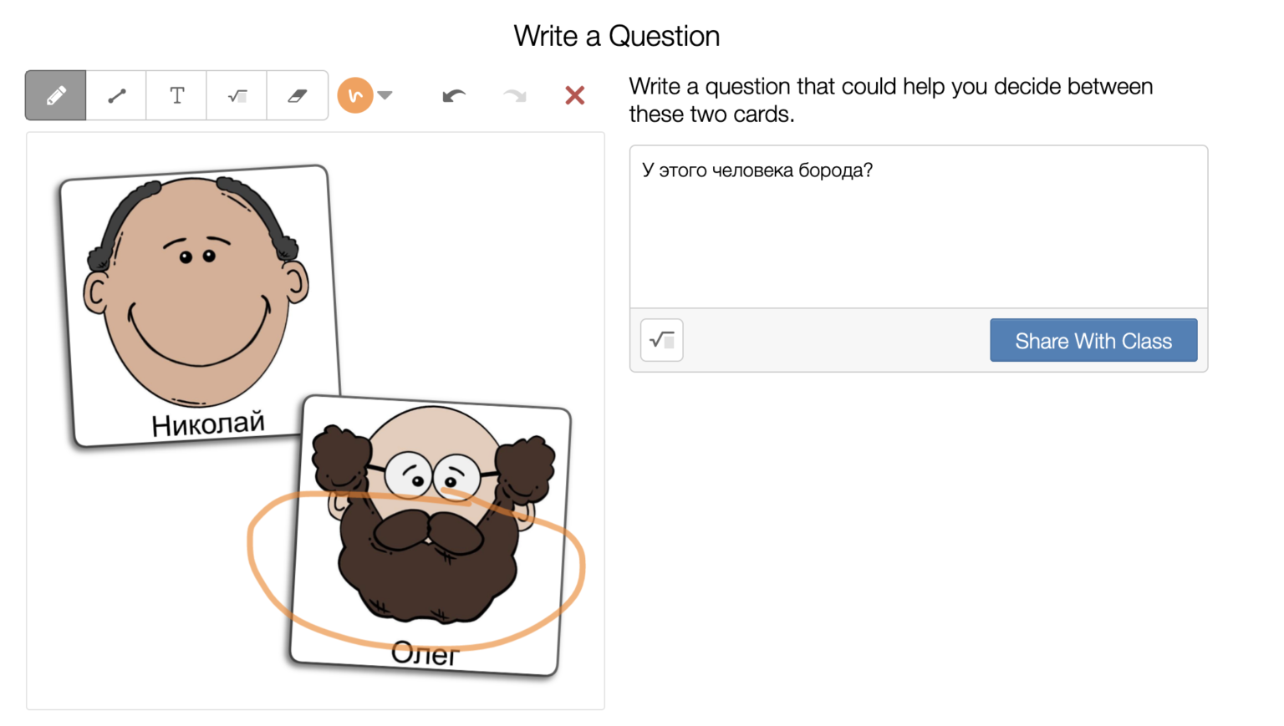
Task: Click Share With Class
Action: point(1093,340)
